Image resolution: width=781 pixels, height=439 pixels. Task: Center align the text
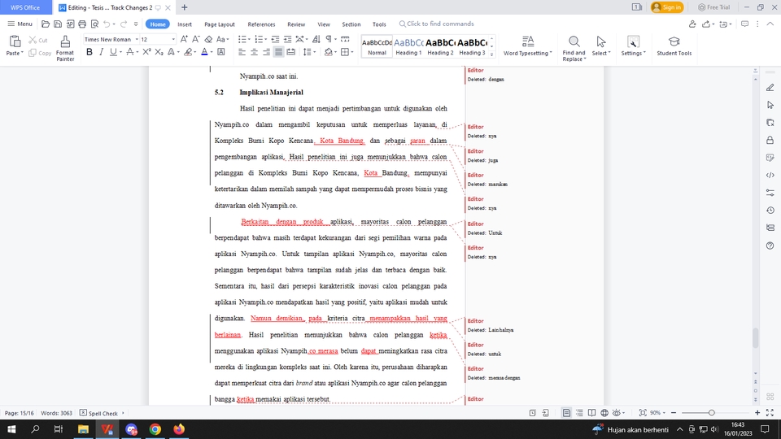[254, 52]
